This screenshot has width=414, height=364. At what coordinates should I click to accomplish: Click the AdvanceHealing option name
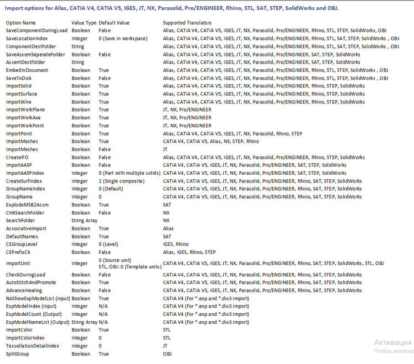coord(24,290)
